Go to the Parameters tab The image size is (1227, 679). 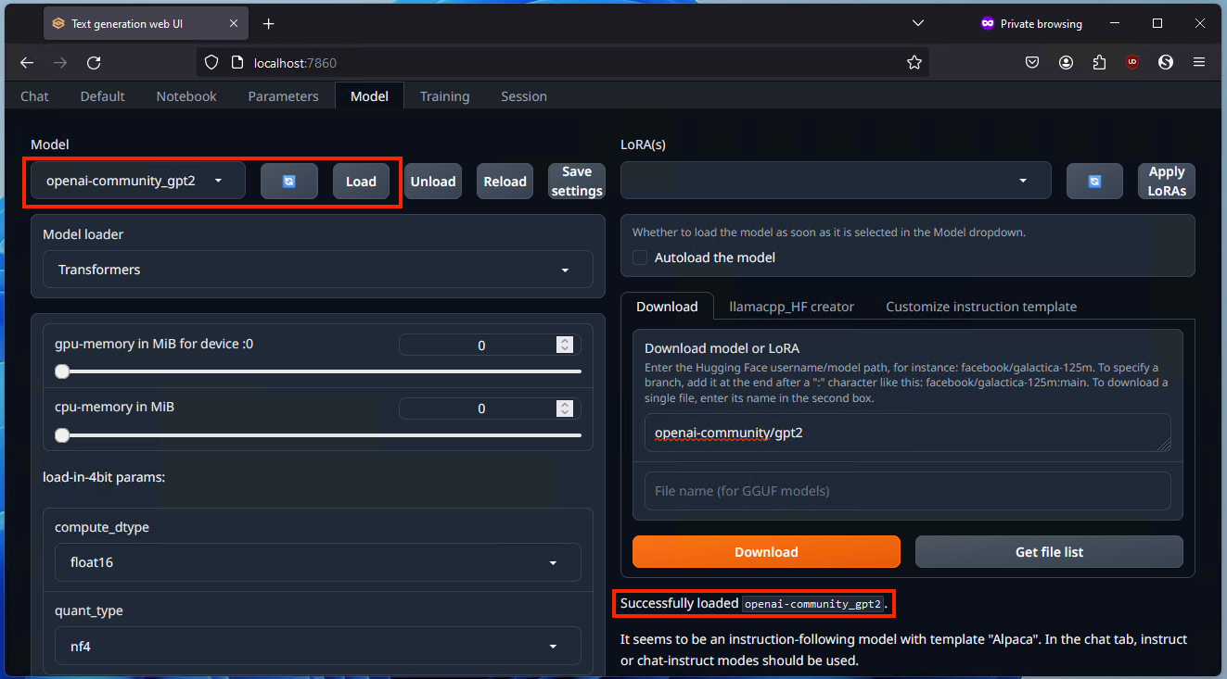[x=283, y=96]
